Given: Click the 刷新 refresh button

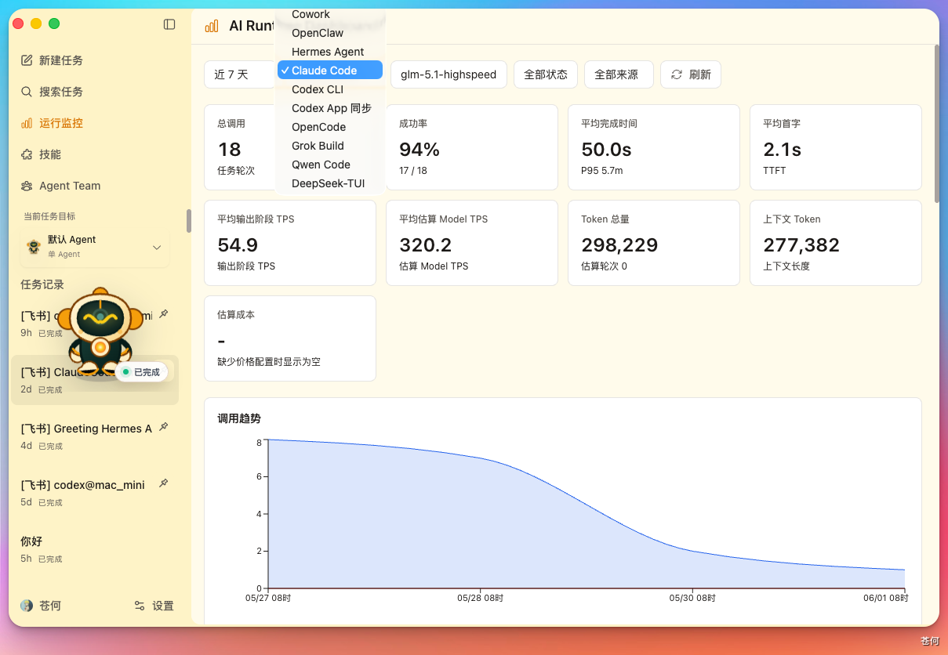Looking at the screenshot, I should pyautogui.click(x=691, y=74).
